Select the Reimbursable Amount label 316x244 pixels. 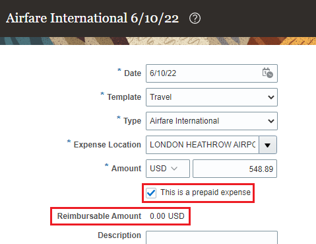99,216
